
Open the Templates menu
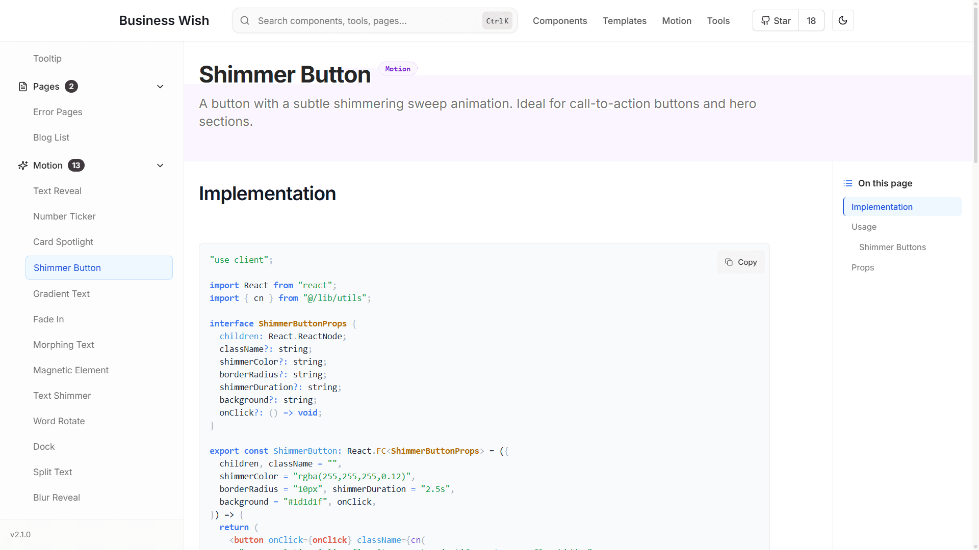tap(624, 20)
